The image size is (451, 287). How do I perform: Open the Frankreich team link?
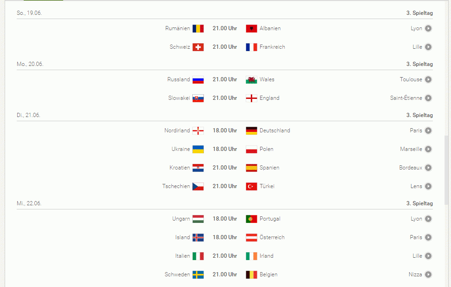(272, 47)
